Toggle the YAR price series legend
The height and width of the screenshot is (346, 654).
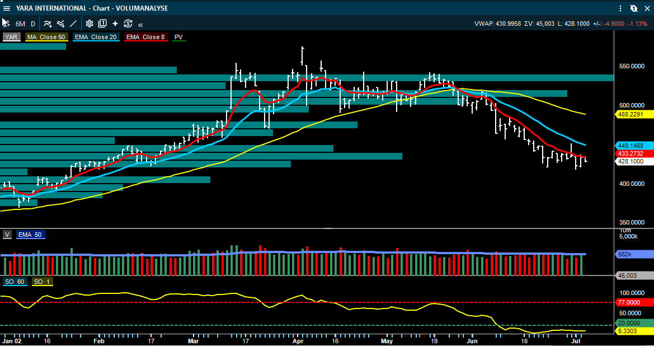point(11,37)
